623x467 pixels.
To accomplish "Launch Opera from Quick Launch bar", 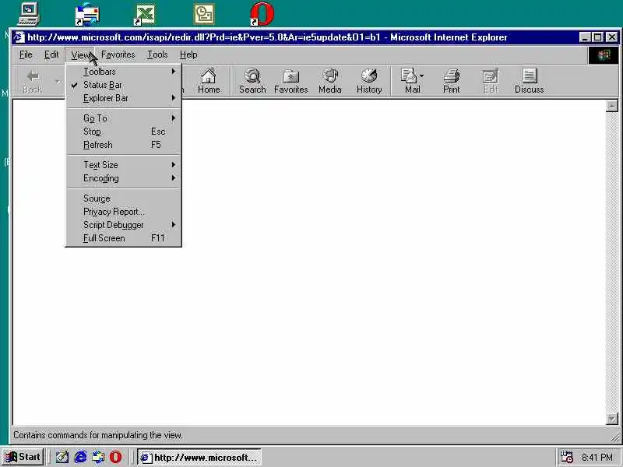I will click(115, 457).
